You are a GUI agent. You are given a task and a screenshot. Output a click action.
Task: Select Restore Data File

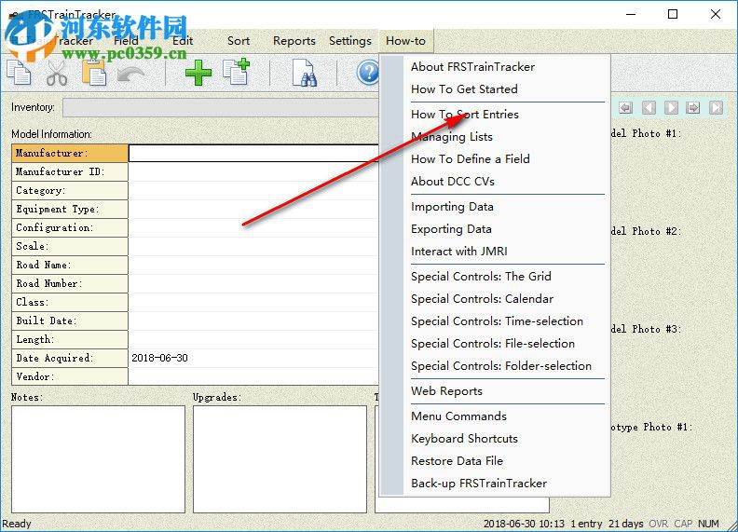[457, 461]
